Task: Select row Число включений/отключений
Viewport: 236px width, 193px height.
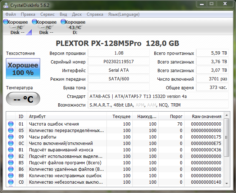Action: coord(115,143)
